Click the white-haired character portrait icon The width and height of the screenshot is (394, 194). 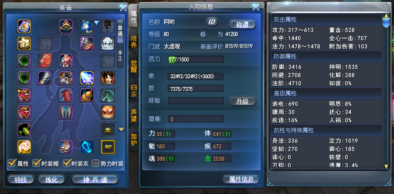click(108, 43)
